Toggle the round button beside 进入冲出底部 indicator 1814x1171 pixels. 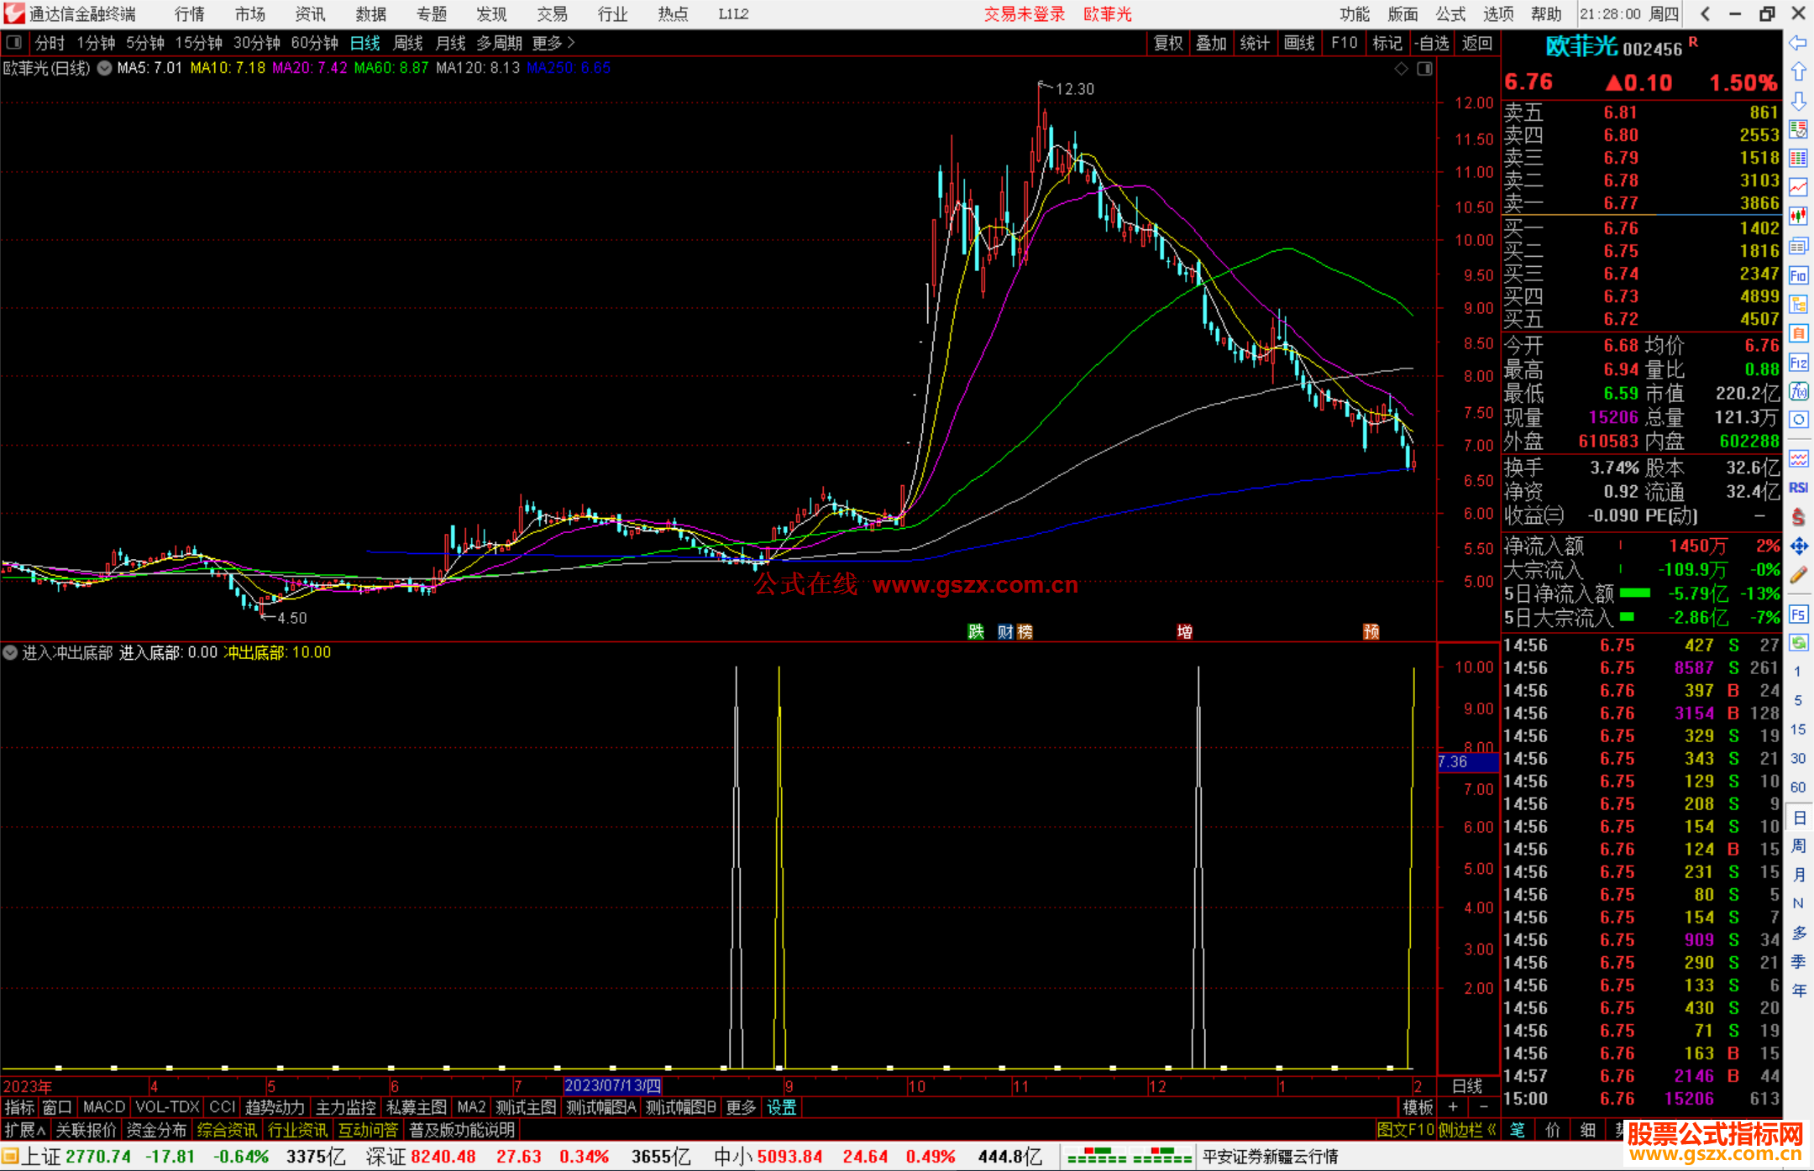tap(10, 652)
